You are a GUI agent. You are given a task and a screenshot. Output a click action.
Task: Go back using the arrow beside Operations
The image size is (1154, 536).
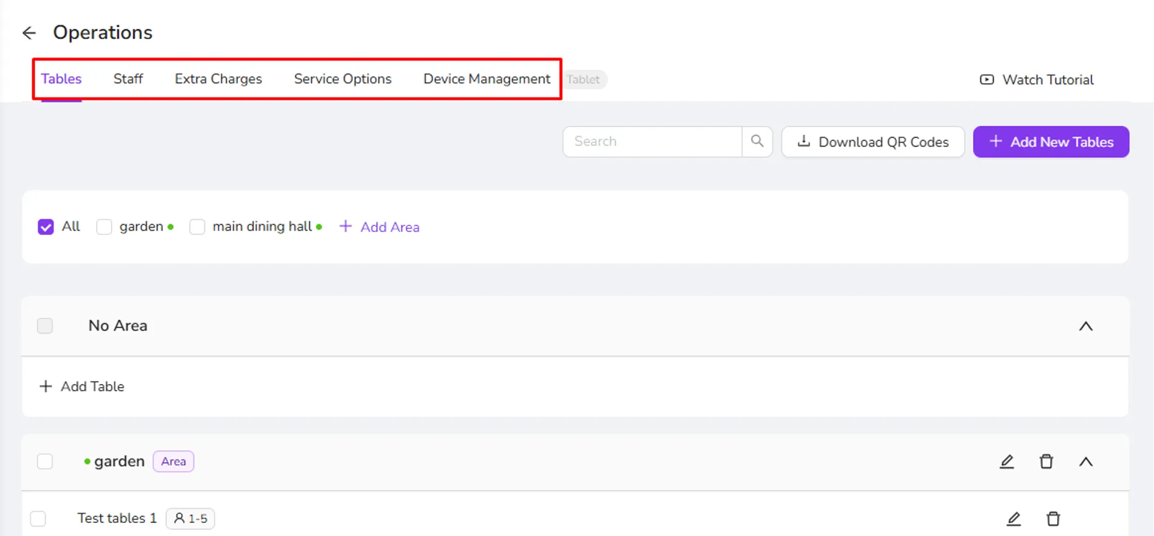[29, 32]
